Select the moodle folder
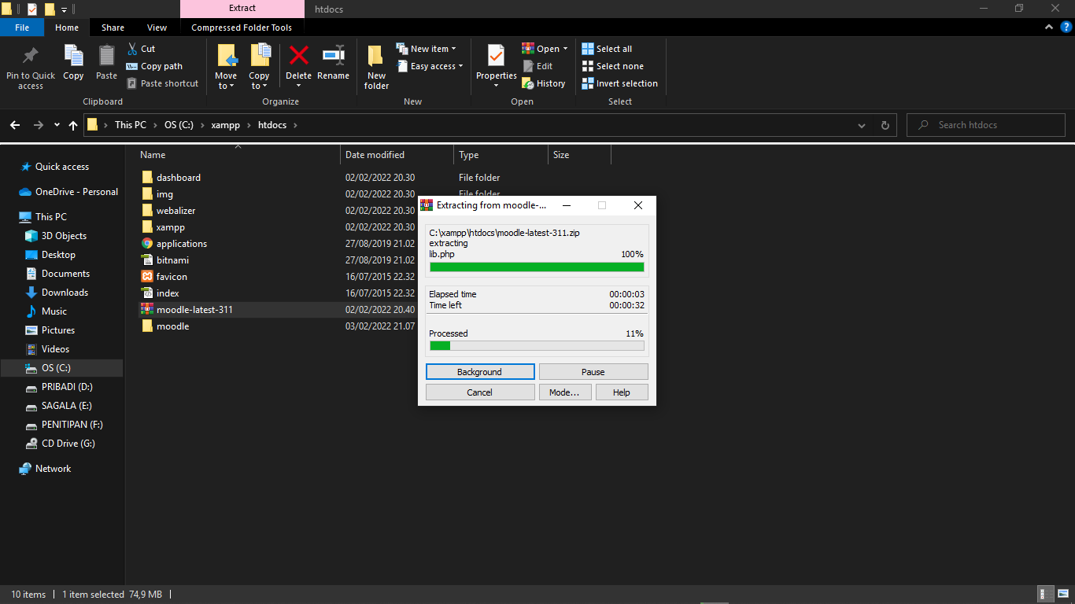1075x604 pixels. click(172, 326)
